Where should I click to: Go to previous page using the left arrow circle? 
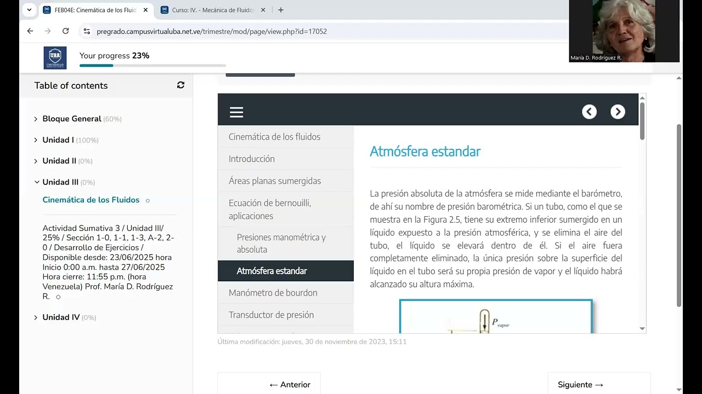click(x=589, y=112)
